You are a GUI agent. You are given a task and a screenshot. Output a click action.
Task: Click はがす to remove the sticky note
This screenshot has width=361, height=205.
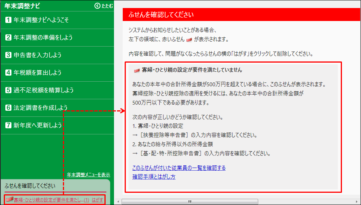[x=98, y=200]
